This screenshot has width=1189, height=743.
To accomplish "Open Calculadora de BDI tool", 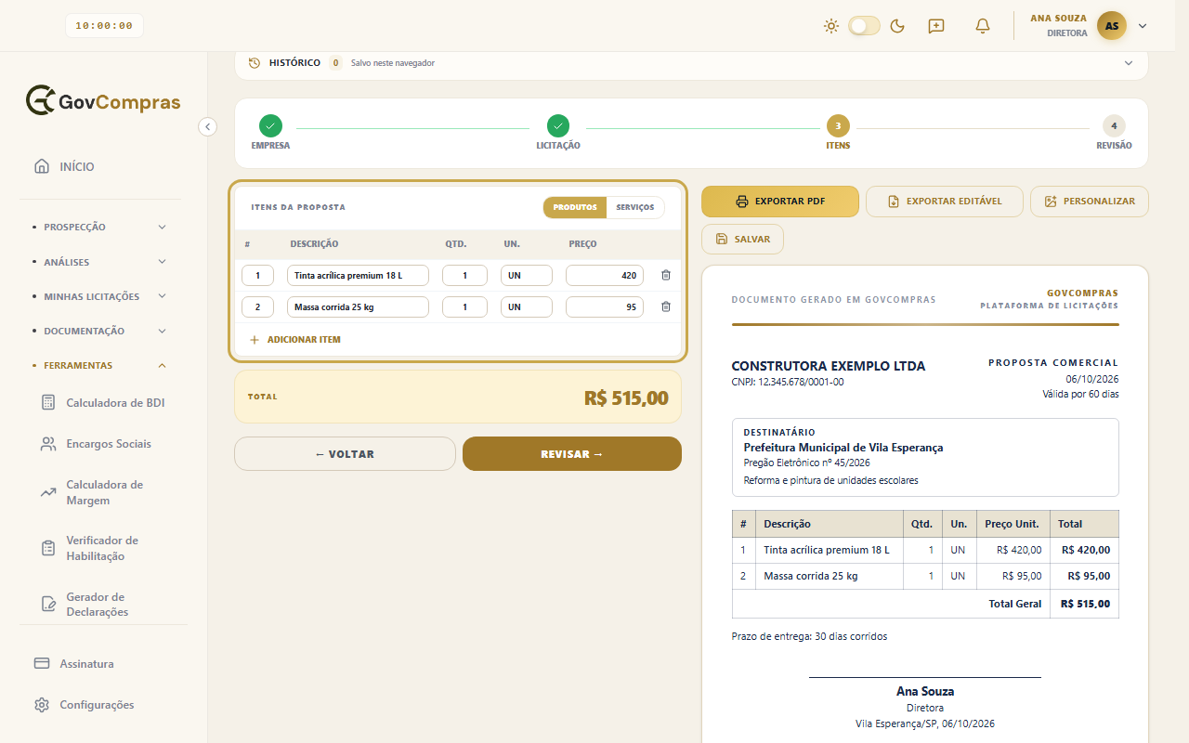I will pyautogui.click(x=103, y=403).
